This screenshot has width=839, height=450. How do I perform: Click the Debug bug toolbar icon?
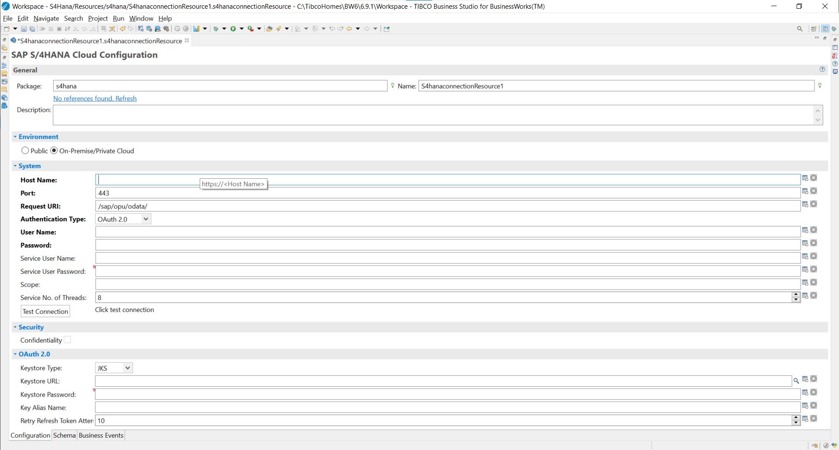(x=216, y=29)
